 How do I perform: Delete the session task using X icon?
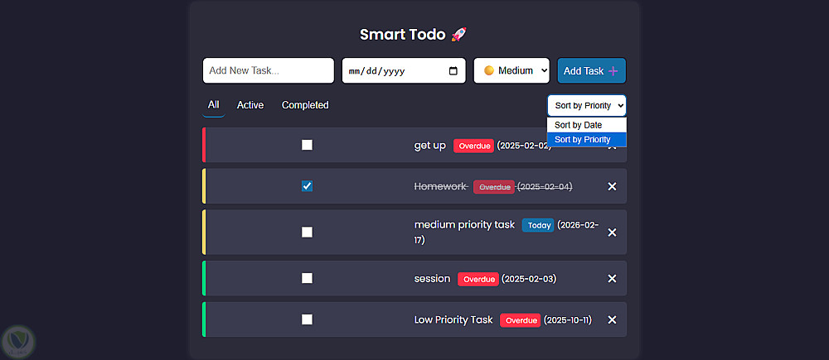[x=612, y=279]
